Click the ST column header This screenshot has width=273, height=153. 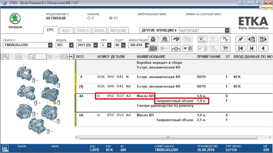[x=228, y=57]
